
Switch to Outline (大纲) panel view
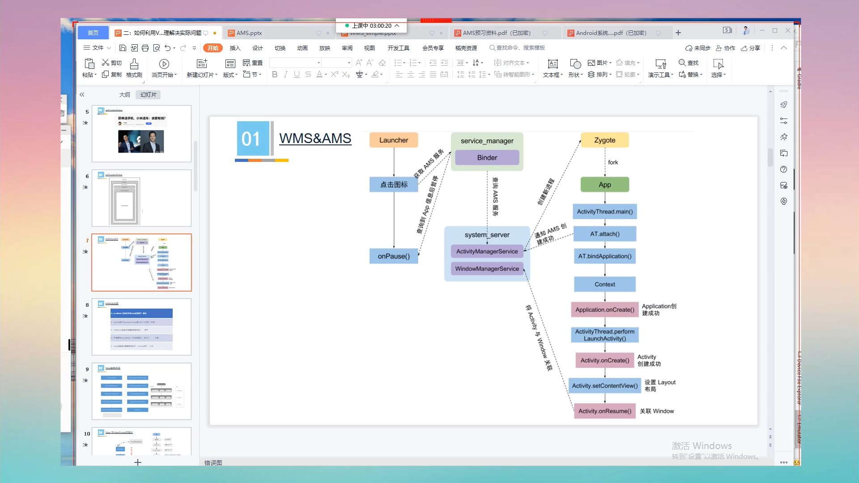[124, 95]
